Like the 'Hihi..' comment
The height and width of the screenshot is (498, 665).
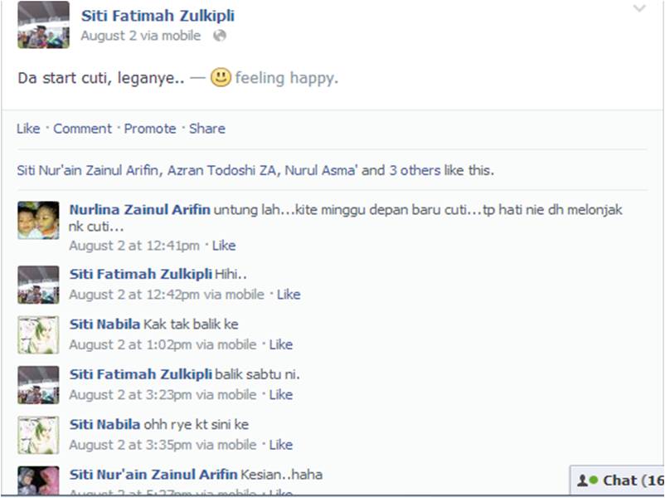click(x=289, y=294)
